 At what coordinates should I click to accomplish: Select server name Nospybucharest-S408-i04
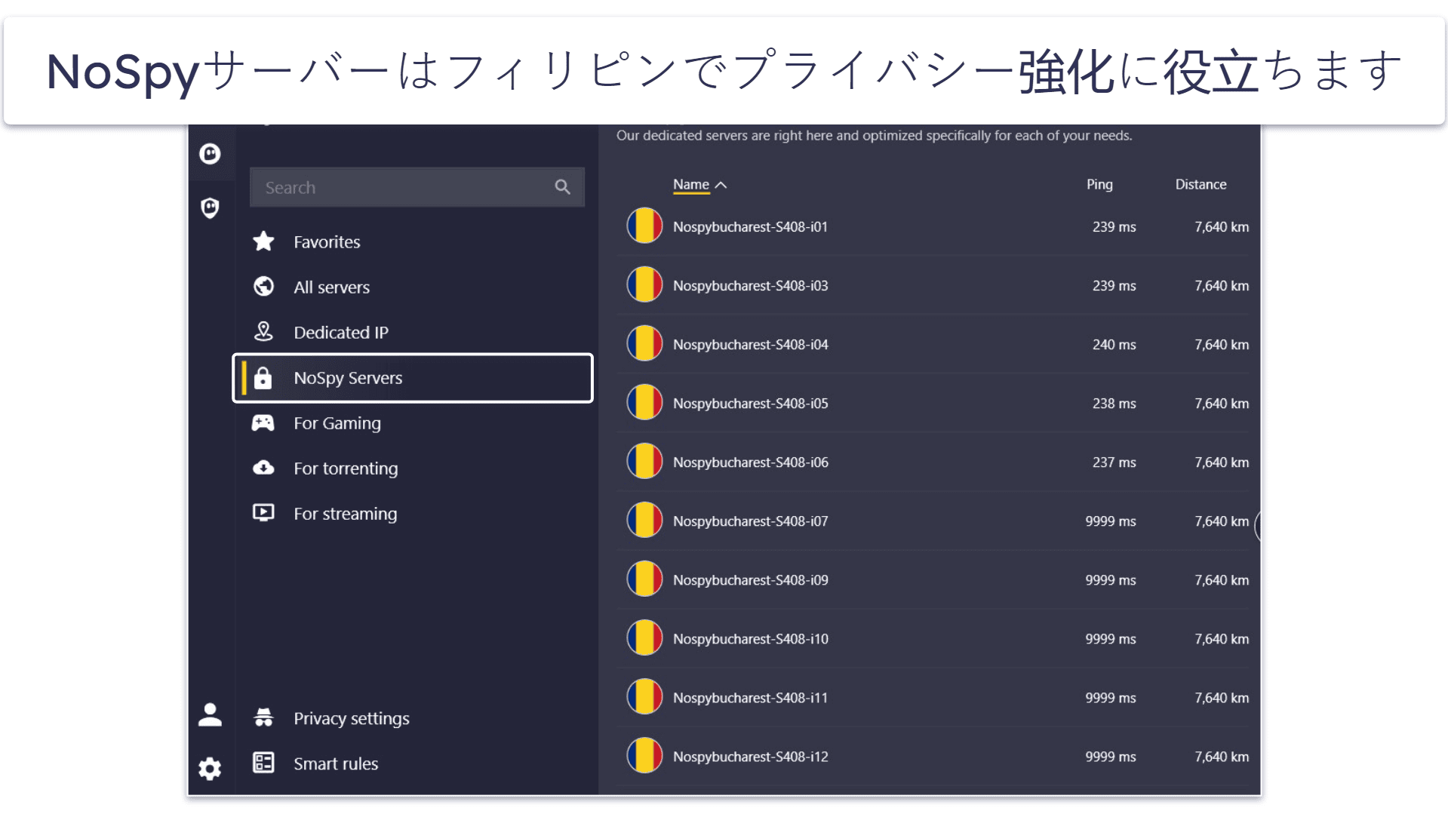pyautogui.click(x=750, y=344)
